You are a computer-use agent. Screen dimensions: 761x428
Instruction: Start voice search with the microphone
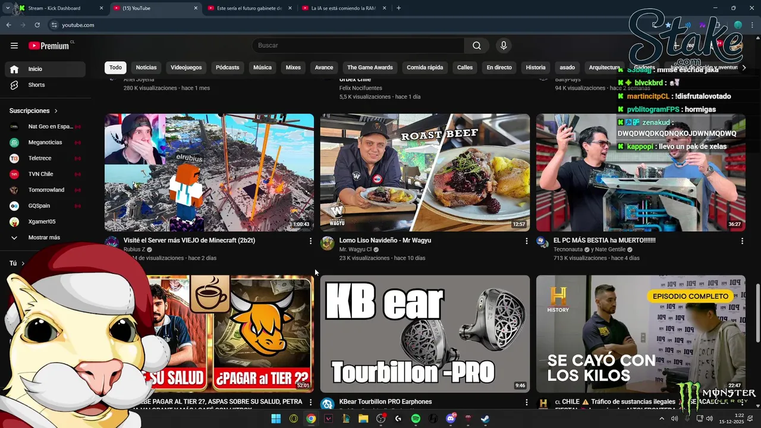click(504, 46)
